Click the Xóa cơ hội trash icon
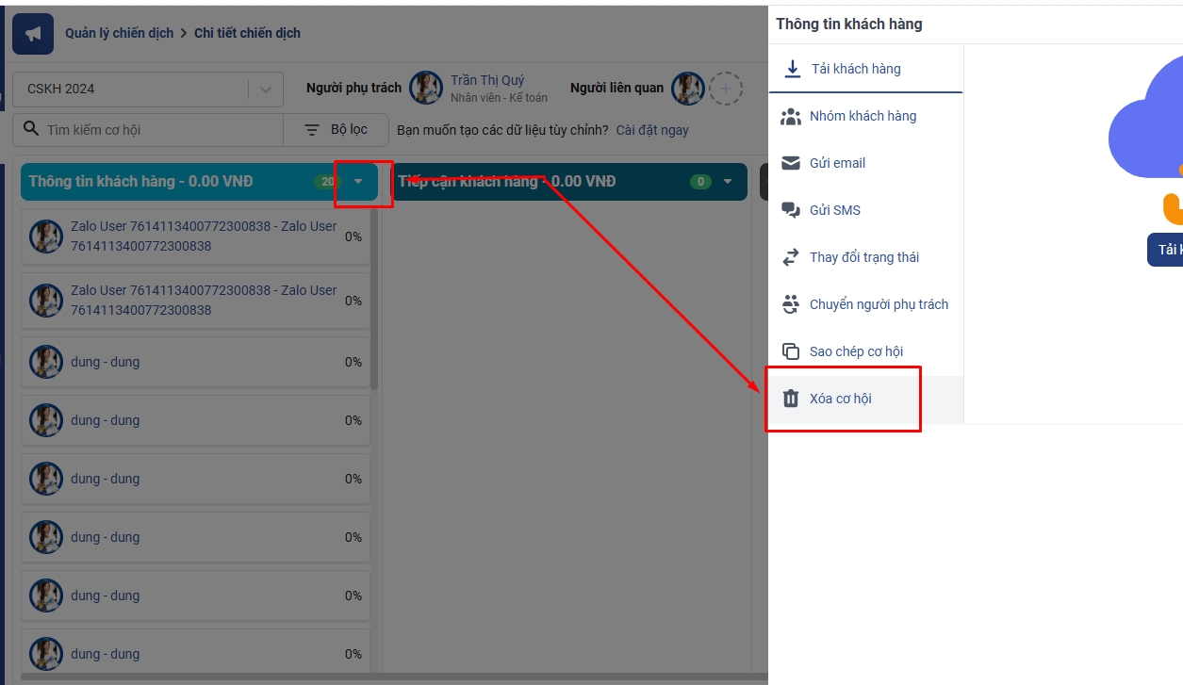The width and height of the screenshot is (1183, 685). pos(791,399)
